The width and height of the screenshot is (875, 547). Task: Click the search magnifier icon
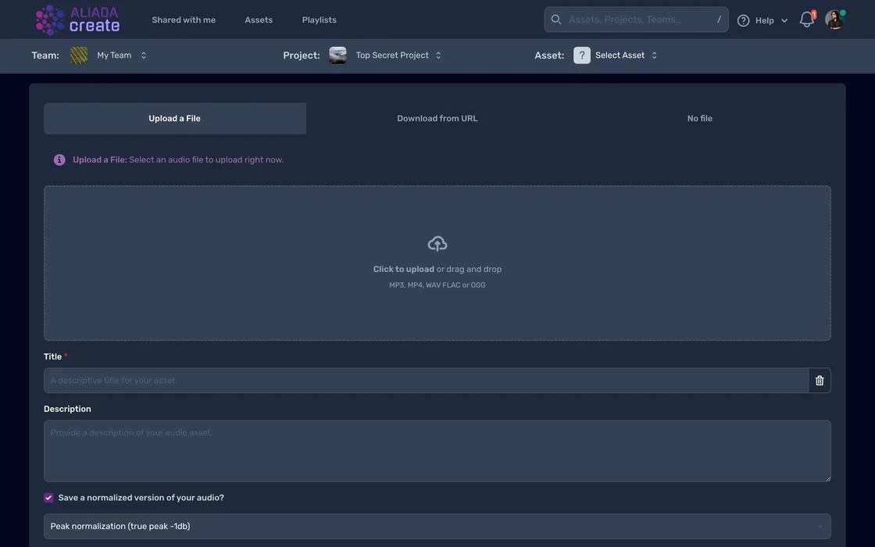(556, 20)
